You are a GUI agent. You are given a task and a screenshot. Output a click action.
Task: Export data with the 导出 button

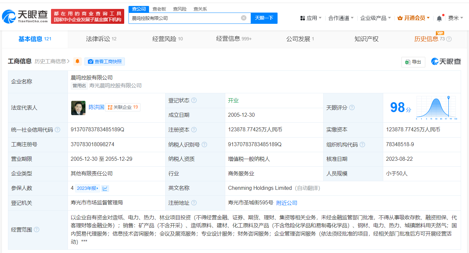[x=413, y=62]
